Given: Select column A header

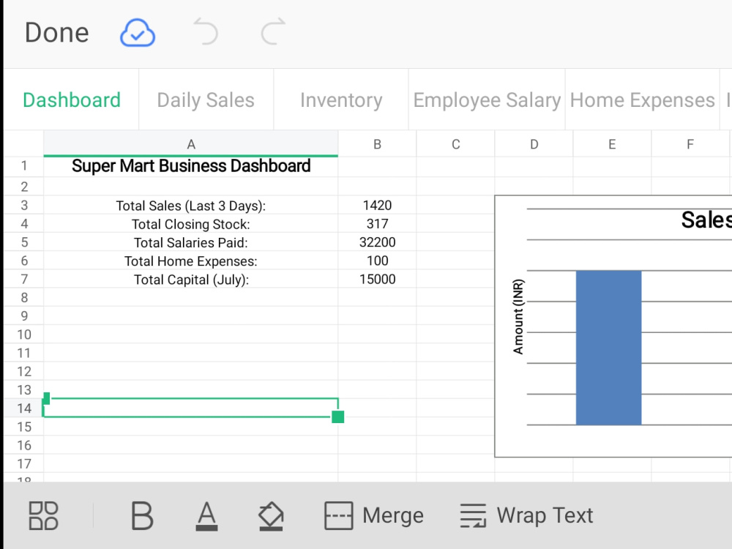Looking at the screenshot, I should [x=191, y=144].
